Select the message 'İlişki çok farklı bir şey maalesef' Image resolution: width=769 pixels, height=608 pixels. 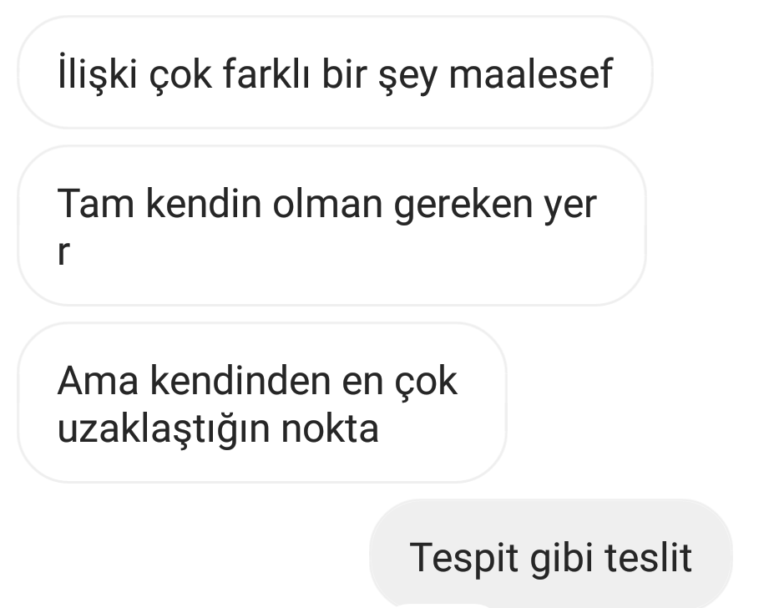point(335,73)
